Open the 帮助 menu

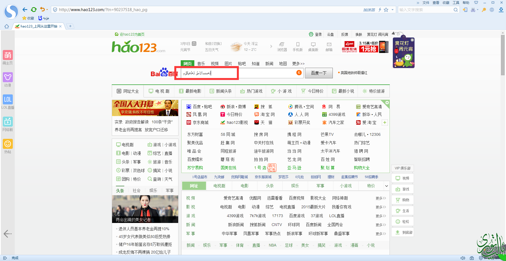tap(466, 3)
